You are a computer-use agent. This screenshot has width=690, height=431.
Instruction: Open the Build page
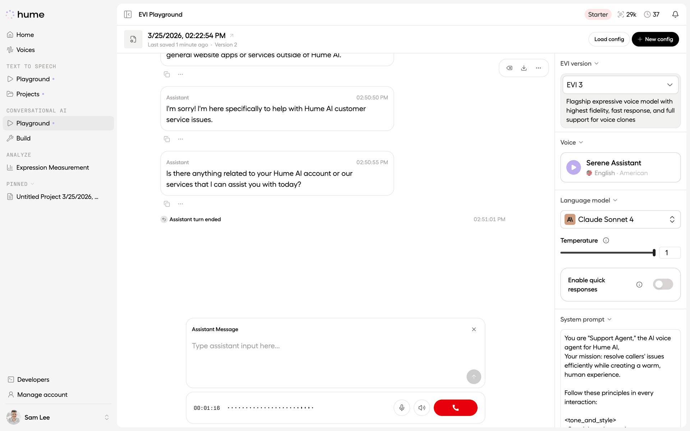58,138
